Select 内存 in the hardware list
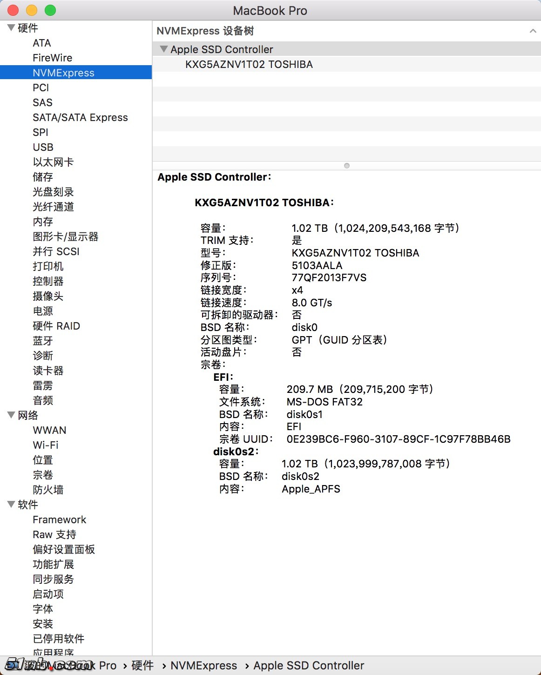 point(42,222)
